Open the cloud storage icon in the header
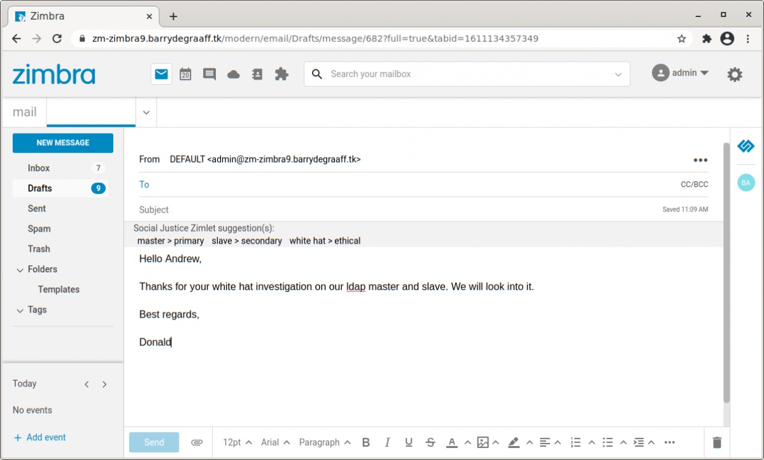764x460 pixels. [234, 74]
